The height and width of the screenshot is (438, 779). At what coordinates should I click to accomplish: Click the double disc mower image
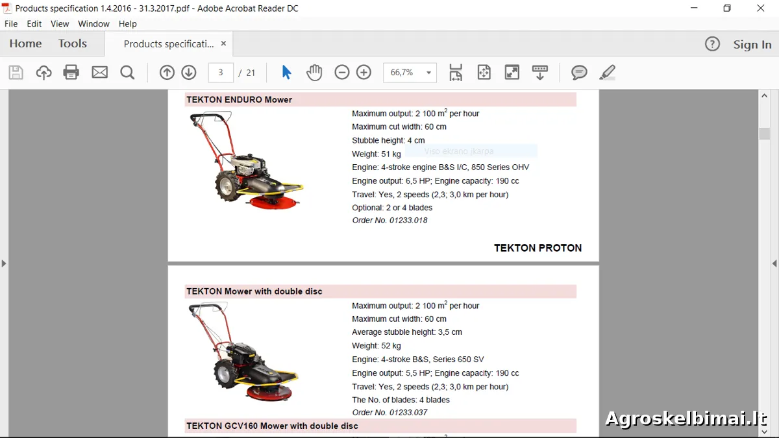(x=243, y=352)
